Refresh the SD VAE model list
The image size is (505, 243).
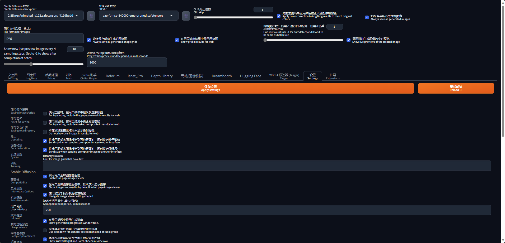tap(186, 16)
